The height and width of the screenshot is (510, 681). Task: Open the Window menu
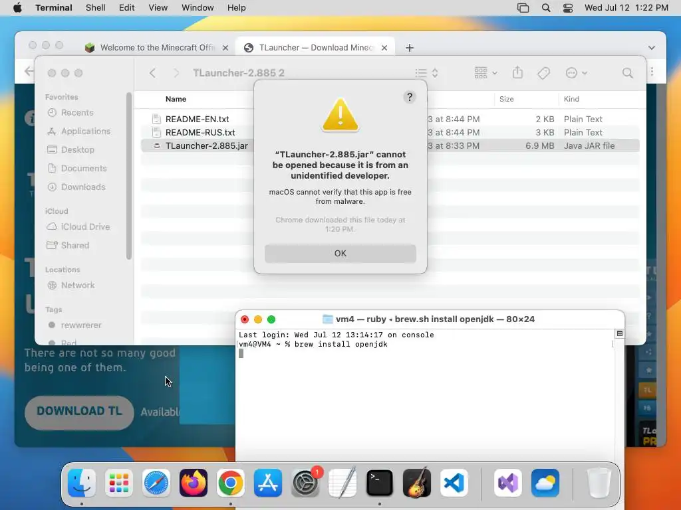coord(197,8)
